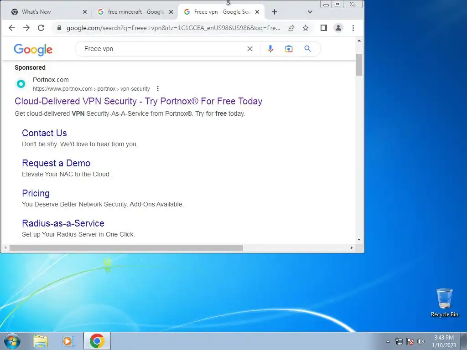Open the Cloud-Delivered VPN Security ad link

139,101
